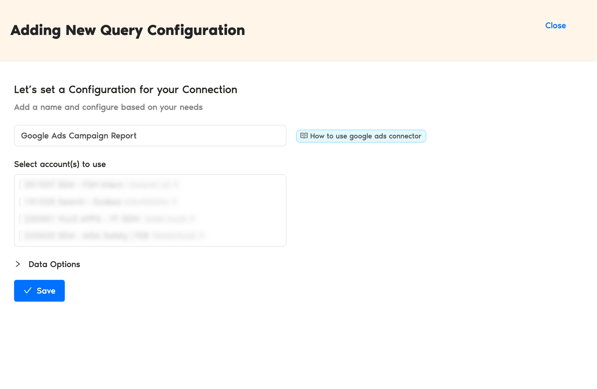Click the arrow at the end of the second account row
The width and height of the screenshot is (597, 389).
point(174,202)
